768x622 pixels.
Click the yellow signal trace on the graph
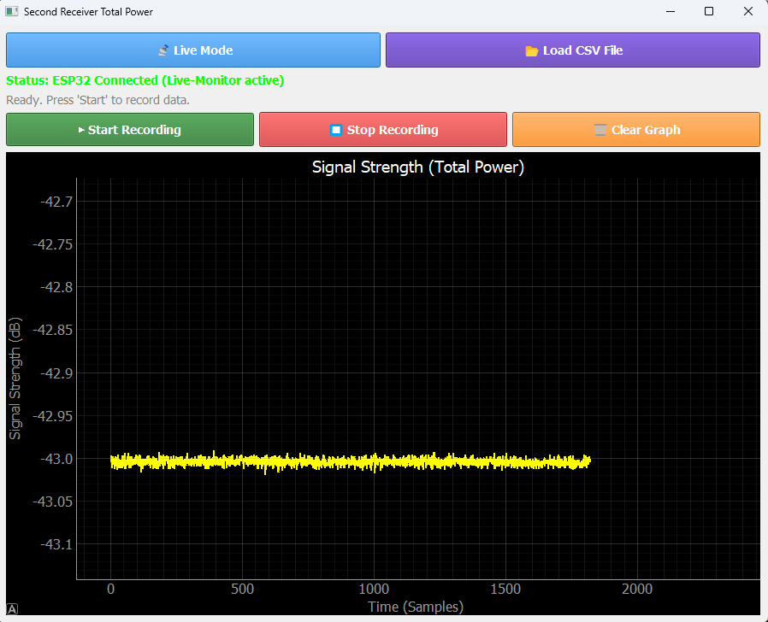[351, 461]
